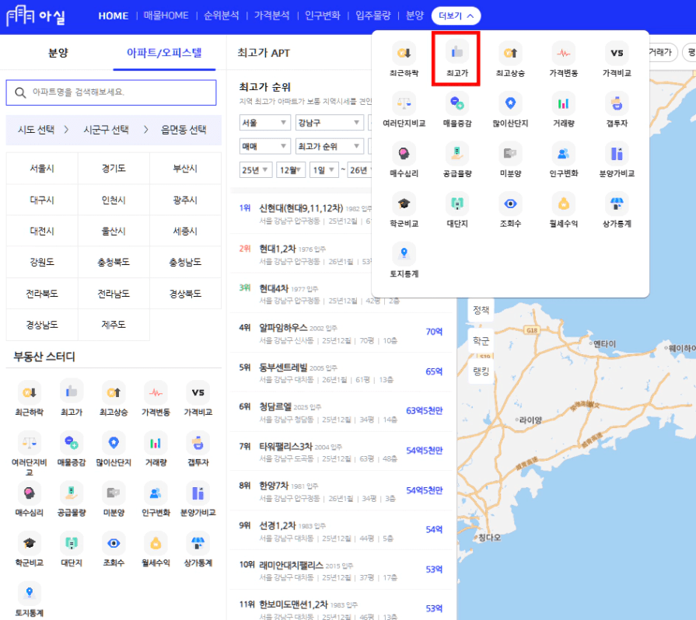
Task: Open 최근하락 icon in the 더보기 popup
Action: pos(404,54)
